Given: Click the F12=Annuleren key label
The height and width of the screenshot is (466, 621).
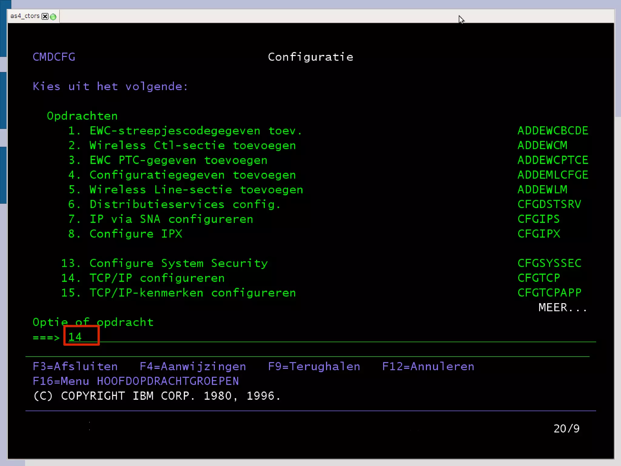Looking at the screenshot, I should (x=428, y=367).
